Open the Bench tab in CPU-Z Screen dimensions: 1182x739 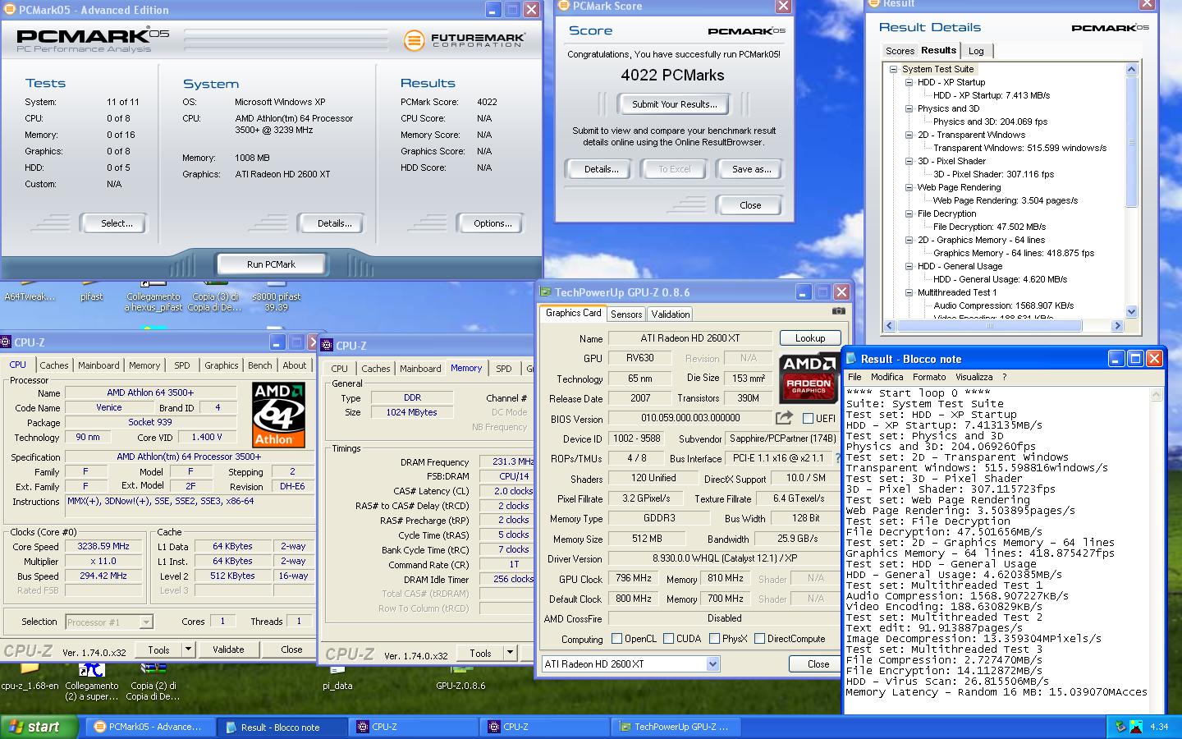coord(260,365)
